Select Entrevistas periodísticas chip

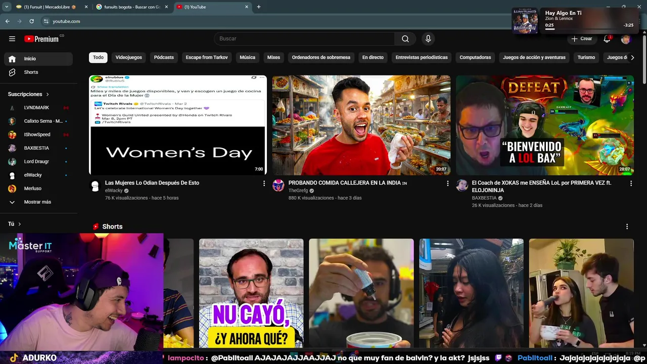click(x=422, y=58)
